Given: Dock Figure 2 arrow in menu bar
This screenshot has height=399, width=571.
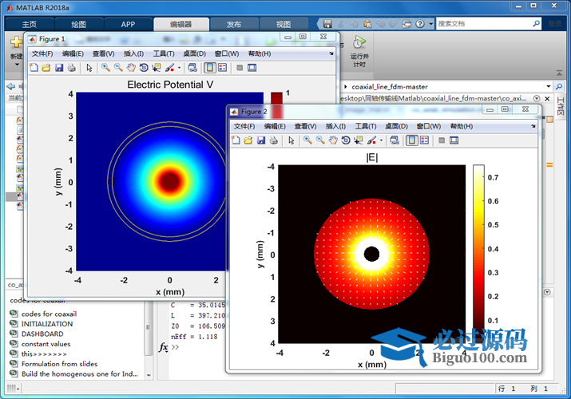Looking at the screenshot, I should click(x=533, y=126).
